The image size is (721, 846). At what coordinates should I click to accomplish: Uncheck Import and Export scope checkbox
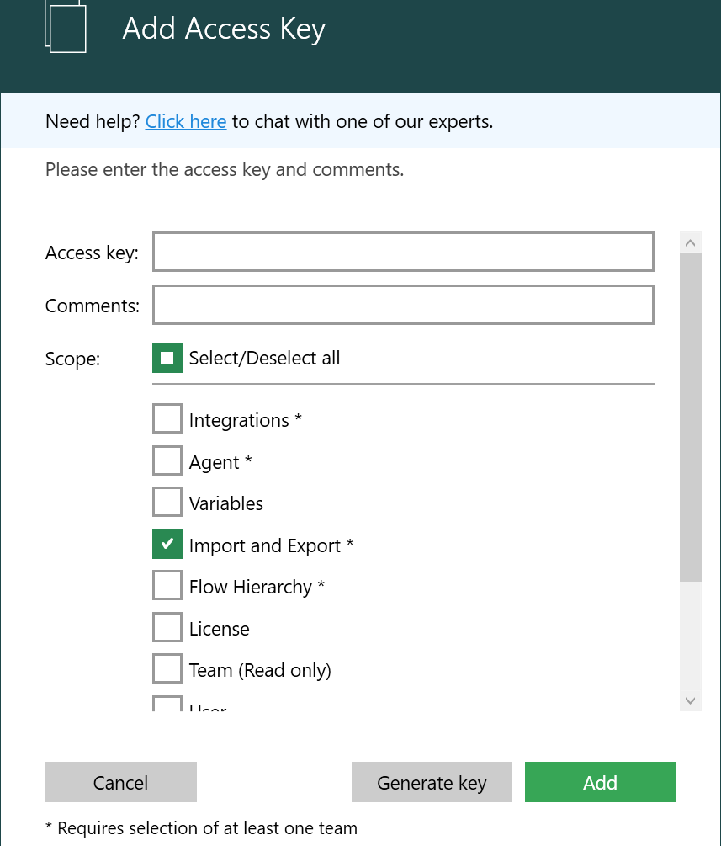pos(167,544)
